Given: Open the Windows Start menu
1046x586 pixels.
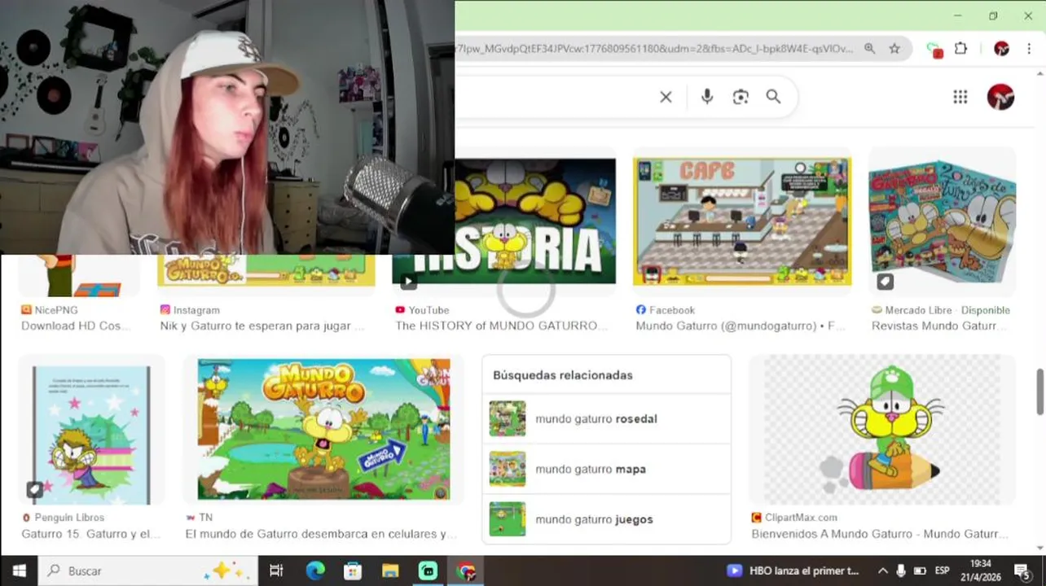Looking at the screenshot, I should click(19, 571).
